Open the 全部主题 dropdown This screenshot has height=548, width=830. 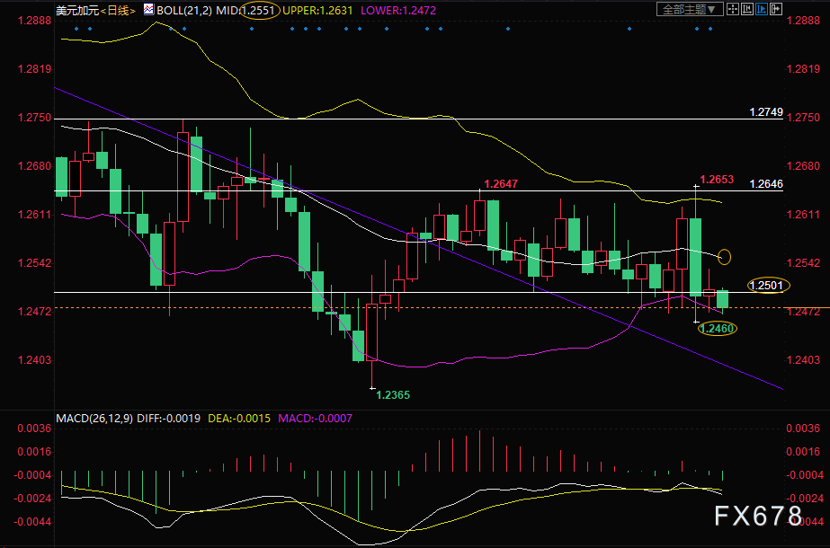point(690,10)
